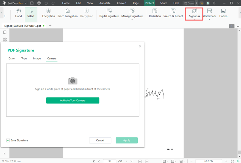241x163 pixels.
Task: Click the Flatten tool
Action: coord(223,13)
